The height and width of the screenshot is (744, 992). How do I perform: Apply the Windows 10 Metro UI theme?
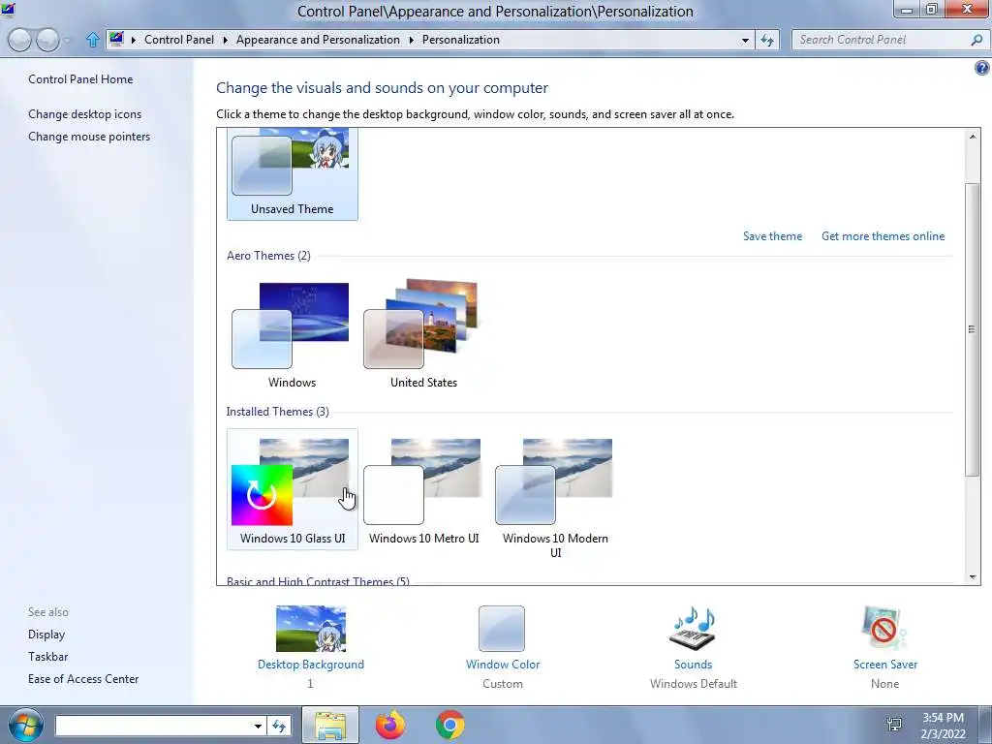pyautogui.click(x=424, y=489)
